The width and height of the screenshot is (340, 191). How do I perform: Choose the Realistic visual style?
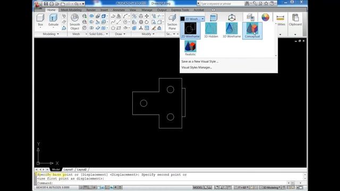click(190, 48)
